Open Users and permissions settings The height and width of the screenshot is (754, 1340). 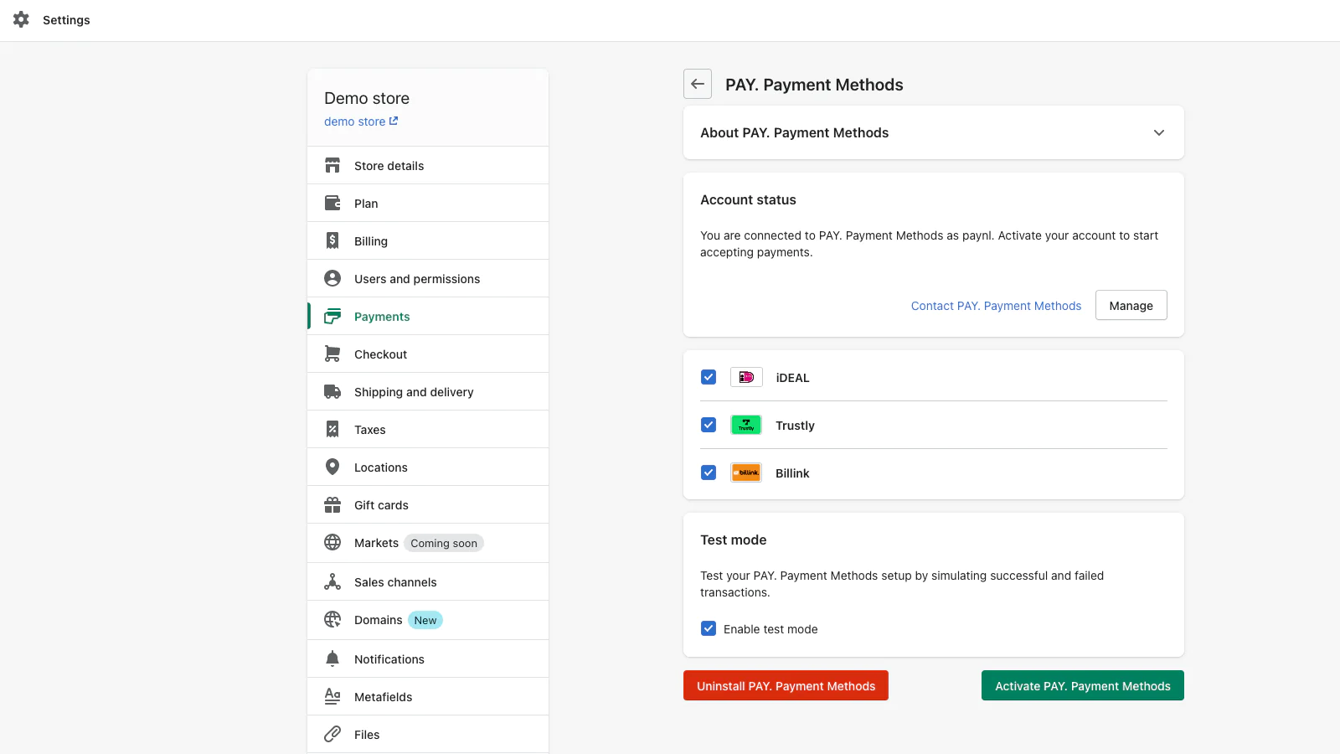(x=428, y=278)
